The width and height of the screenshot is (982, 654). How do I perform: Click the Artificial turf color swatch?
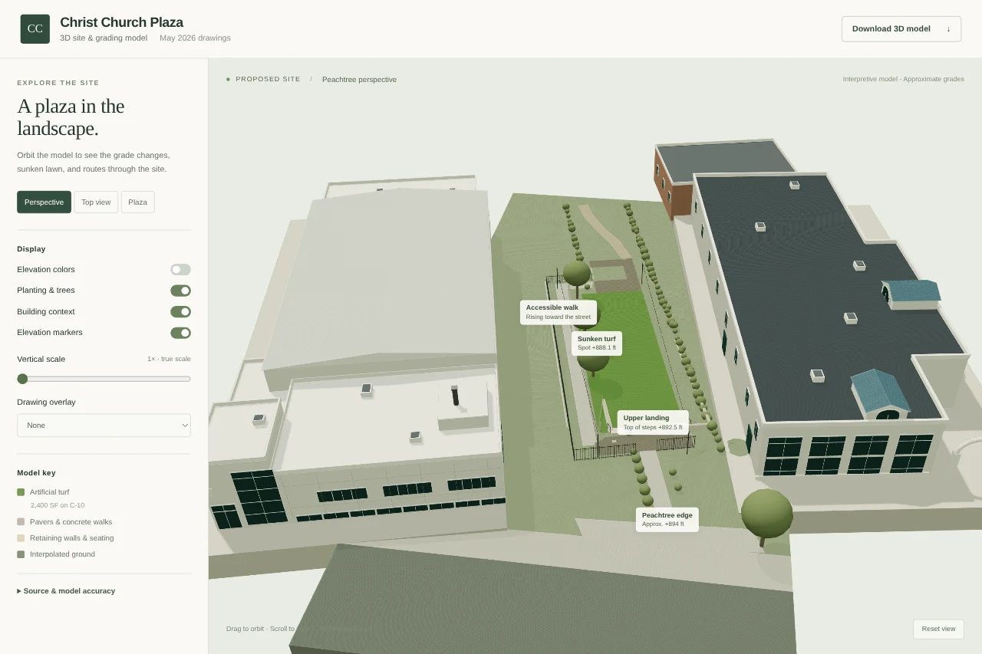point(21,492)
